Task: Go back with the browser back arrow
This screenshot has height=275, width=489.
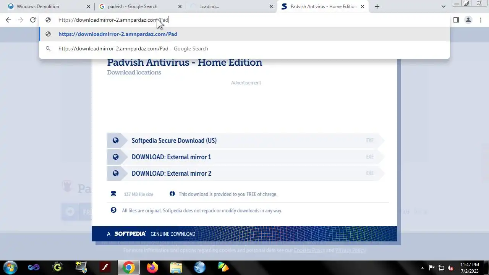Action: (x=8, y=20)
